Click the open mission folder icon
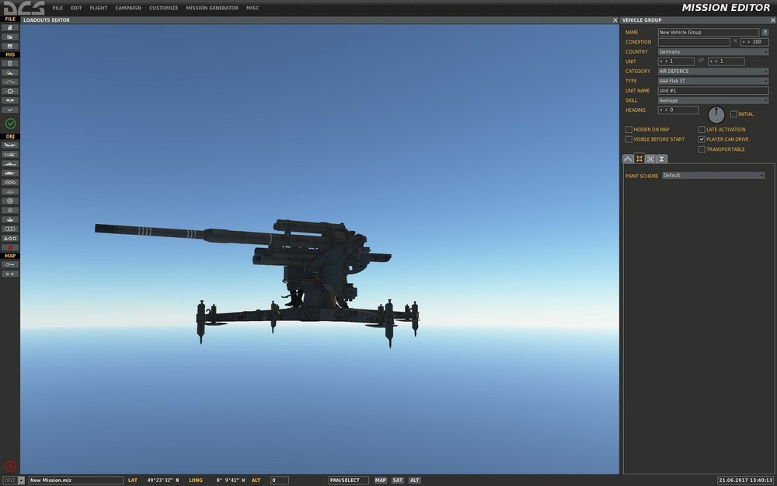 [10, 37]
